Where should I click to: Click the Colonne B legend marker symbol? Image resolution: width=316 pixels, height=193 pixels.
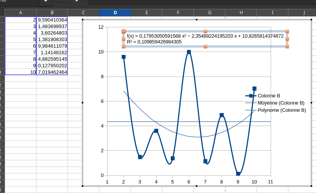point(251,96)
